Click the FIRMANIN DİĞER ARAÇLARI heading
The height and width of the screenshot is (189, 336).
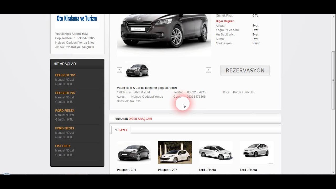133,119
